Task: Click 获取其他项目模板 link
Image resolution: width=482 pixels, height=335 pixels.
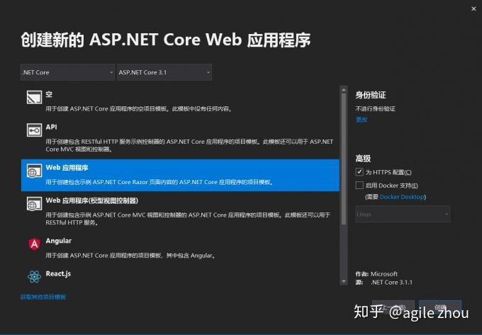Action: point(43,297)
